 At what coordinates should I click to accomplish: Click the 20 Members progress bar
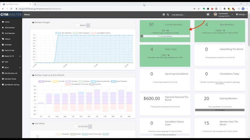[220, 110]
